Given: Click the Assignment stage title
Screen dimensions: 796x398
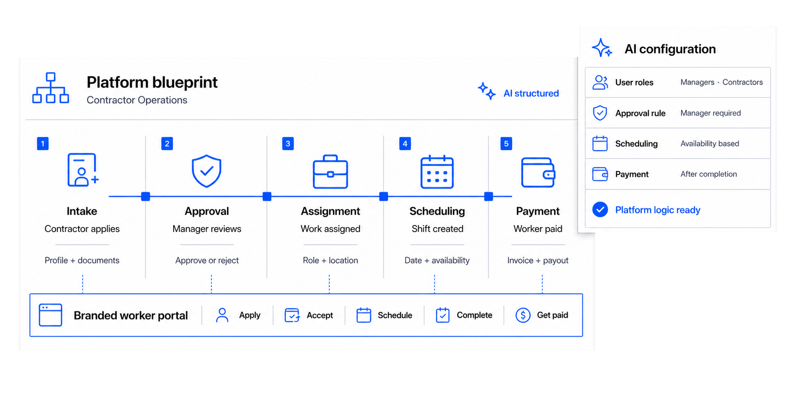Looking at the screenshot, I should pos(330,211).
